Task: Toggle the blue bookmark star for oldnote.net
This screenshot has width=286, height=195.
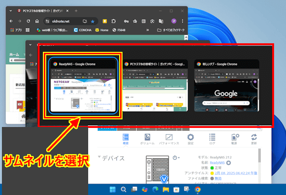Action: point(92,21)
